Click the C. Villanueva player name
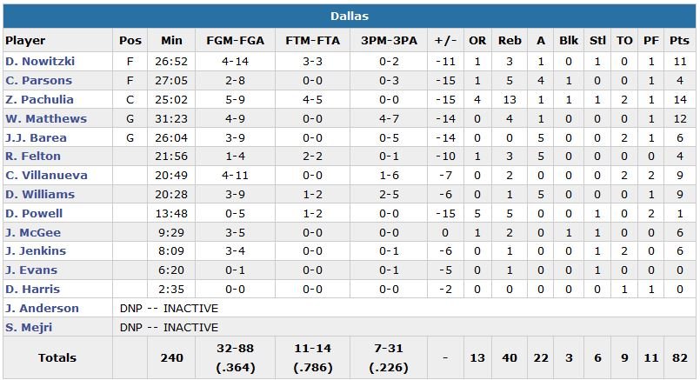 pos(46,176)
